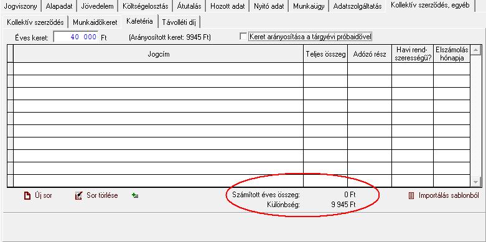
Task: Click the 0 Ft calculated sum value
Action: [x=350, y=195]
